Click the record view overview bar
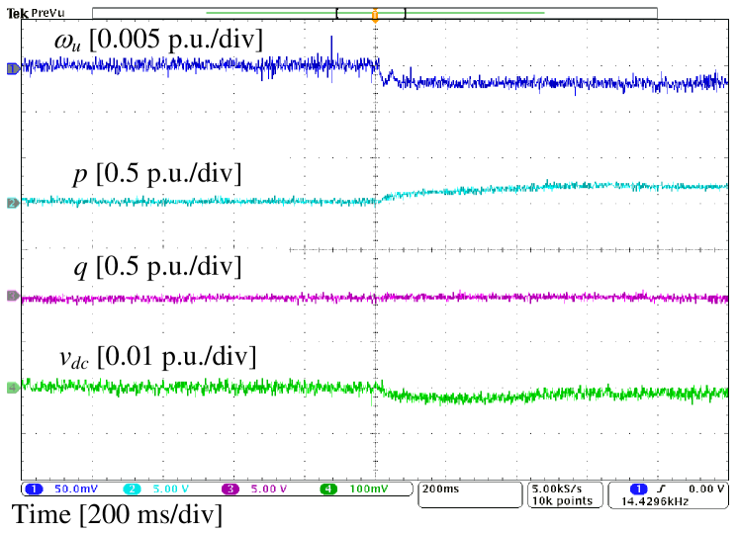Viewport: 739px width, 533px height. [375, 13]
